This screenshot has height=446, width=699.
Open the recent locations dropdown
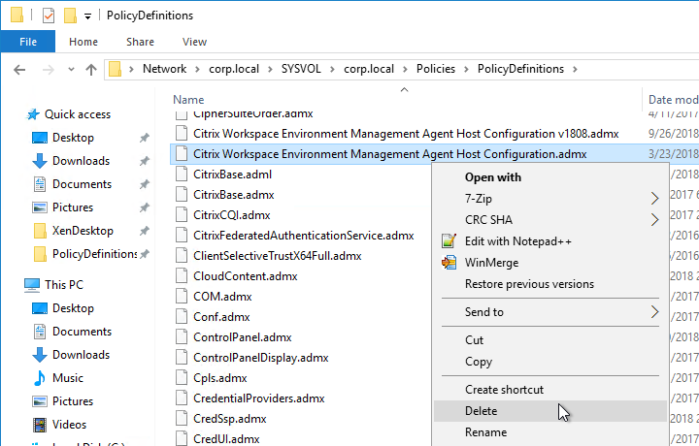click(x=71, y=70)
